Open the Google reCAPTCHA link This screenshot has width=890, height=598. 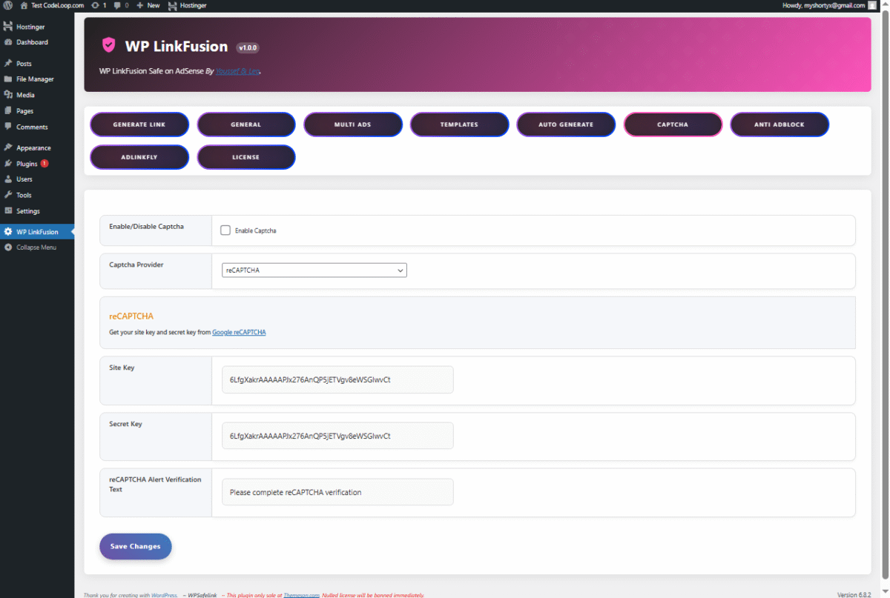click(239, 333)
